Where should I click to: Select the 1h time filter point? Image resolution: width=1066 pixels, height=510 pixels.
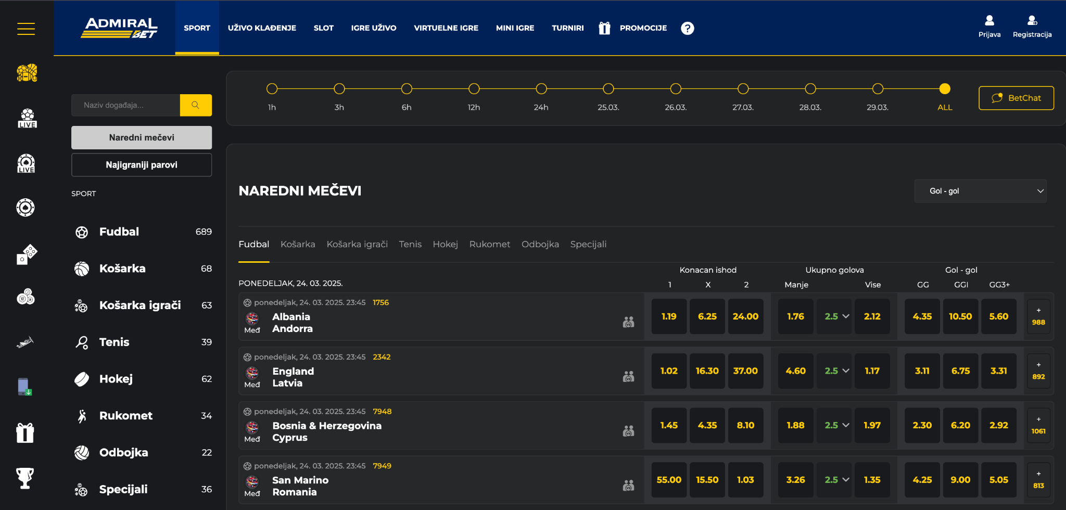[x=272, y=89]
